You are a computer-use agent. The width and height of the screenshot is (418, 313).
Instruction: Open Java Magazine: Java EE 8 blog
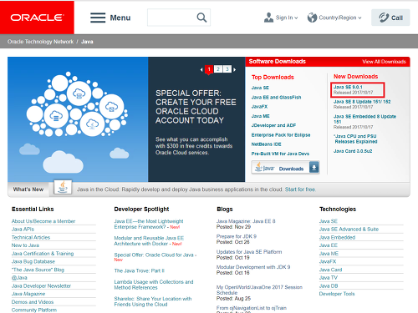point(246,221)
